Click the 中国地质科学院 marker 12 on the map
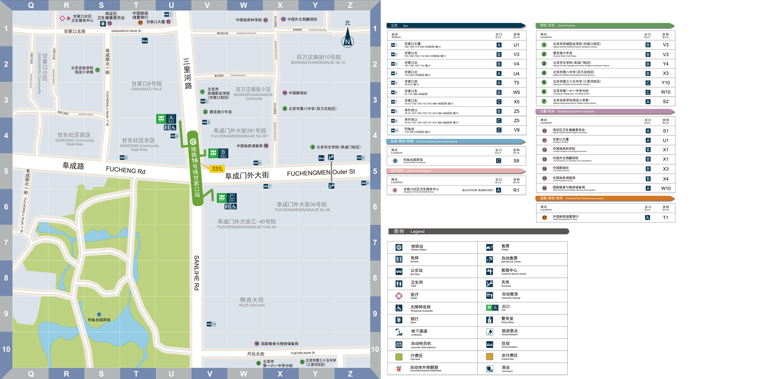Screen dimensions: 773x379 tap(265, 20)
